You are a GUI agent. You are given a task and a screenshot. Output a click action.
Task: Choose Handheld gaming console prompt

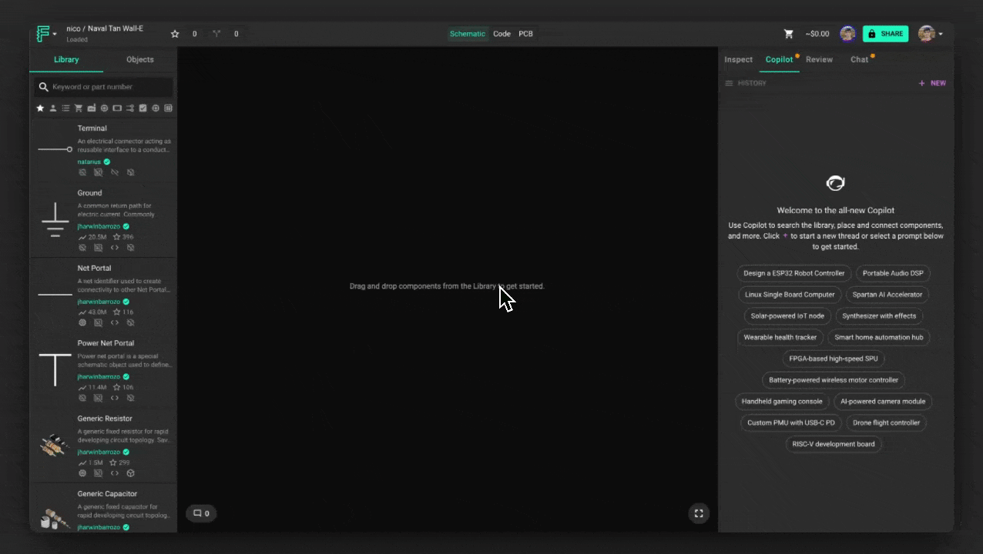click(782, 401)
